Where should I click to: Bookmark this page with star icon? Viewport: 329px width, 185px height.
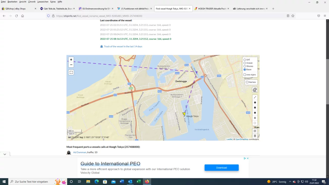293,16
